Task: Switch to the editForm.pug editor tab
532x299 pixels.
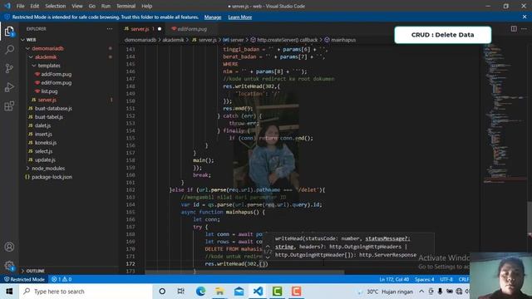Action: click(x=192, y=29)
